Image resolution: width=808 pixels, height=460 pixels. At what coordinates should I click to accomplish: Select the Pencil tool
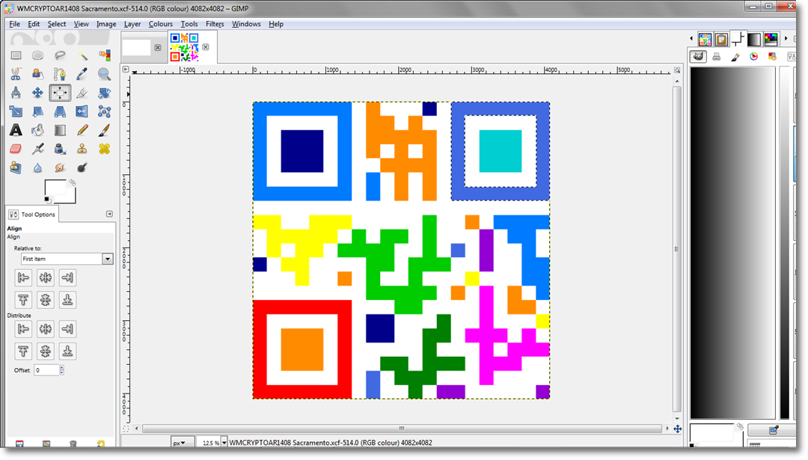[82, 130]
